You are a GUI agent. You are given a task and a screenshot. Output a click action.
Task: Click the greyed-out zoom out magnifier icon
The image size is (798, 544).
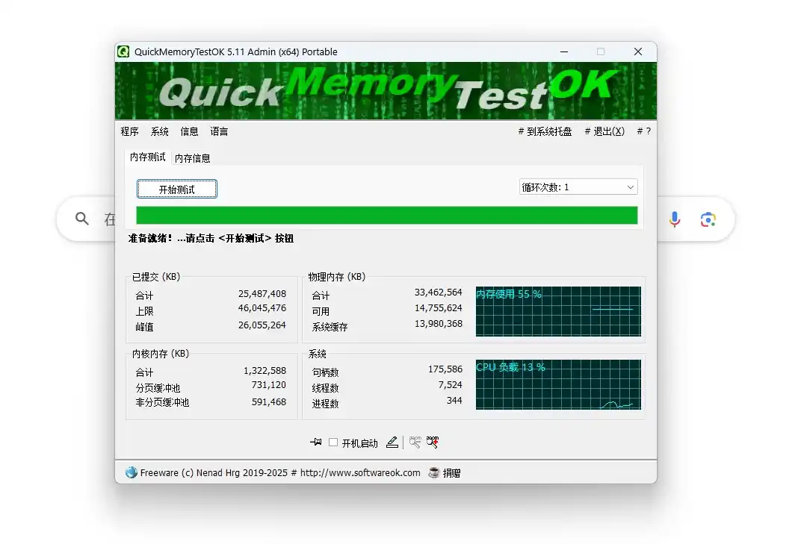pos(415,442)
